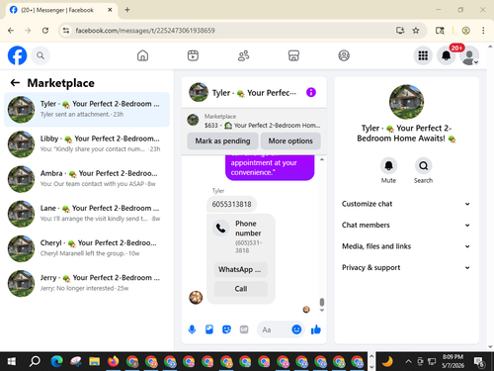494x371 pixels.
Task: Click the chat scroll-down arrow
Action: [322, 310]
